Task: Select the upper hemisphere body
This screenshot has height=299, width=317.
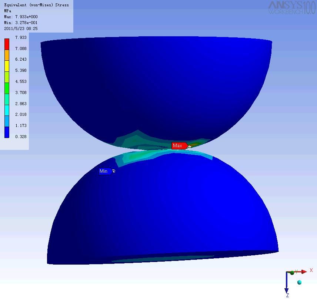Action: pos(156,85)
